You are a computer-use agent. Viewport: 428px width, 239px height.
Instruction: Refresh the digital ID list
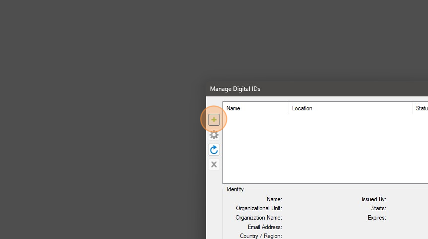click(x=214, y=150)
